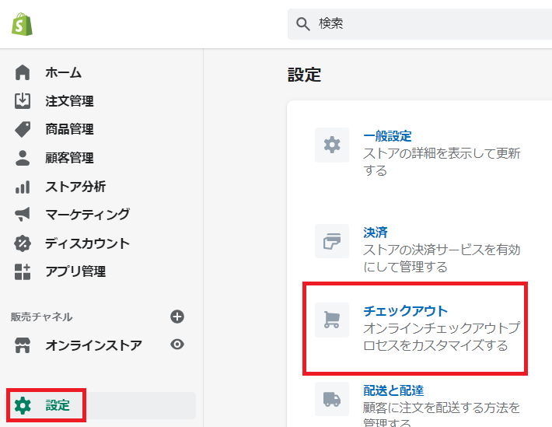The image size is (552, 427).
Task: Open ディスカウント in the sidebar
Action: [87, 243]
